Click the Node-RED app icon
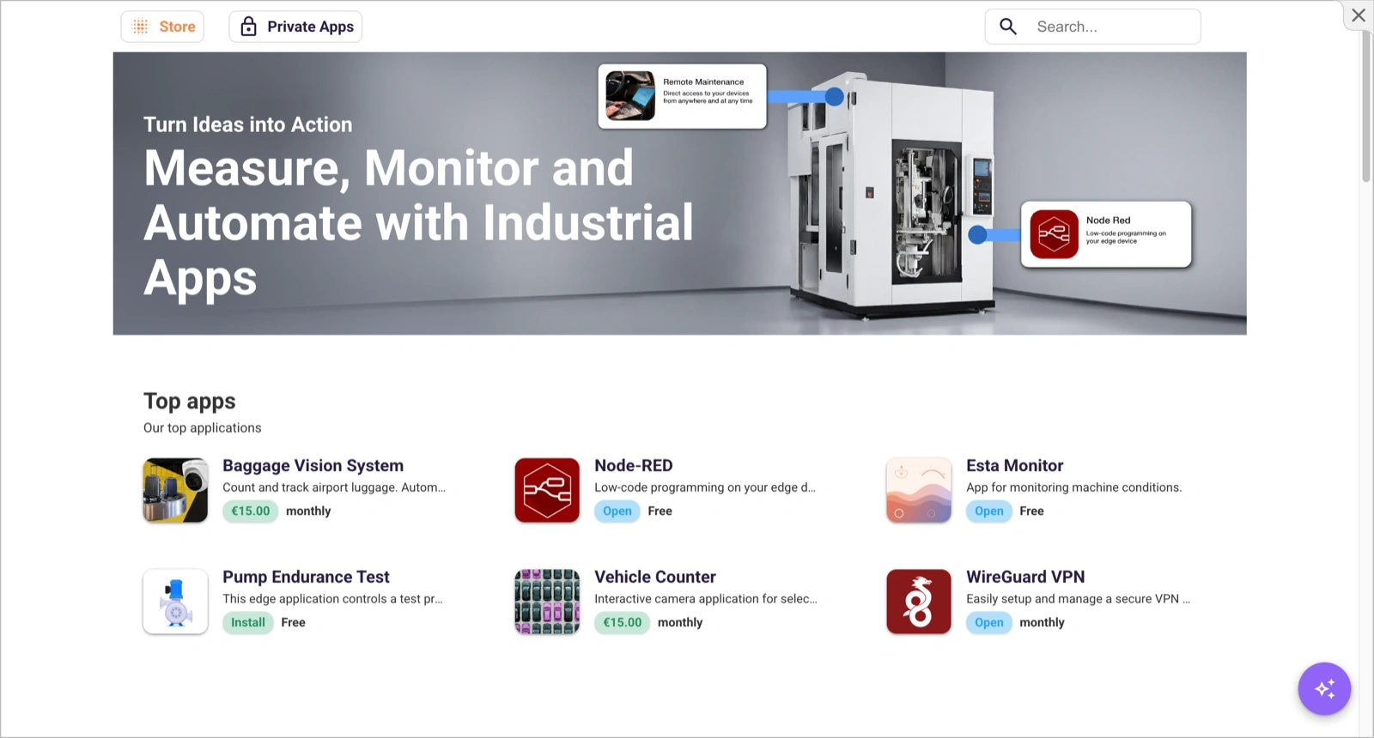The height and width of the screenshot is (738, 1374). (x=547, y=490)
